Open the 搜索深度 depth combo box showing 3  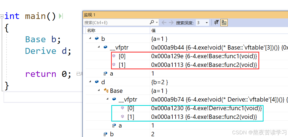tap(202, 23)
